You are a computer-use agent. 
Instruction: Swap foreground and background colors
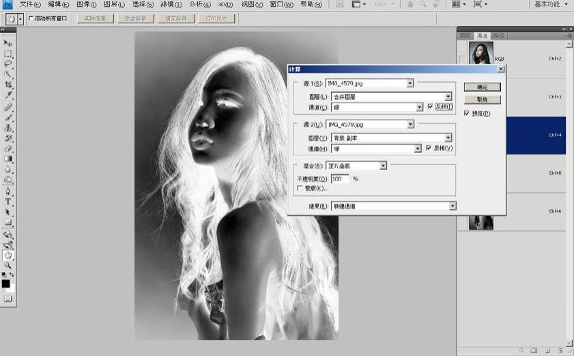coord(12,274)
